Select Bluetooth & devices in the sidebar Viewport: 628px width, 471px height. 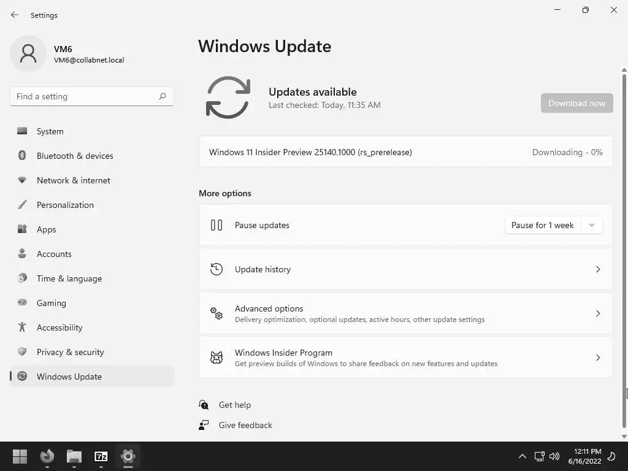tap(92, 155)
